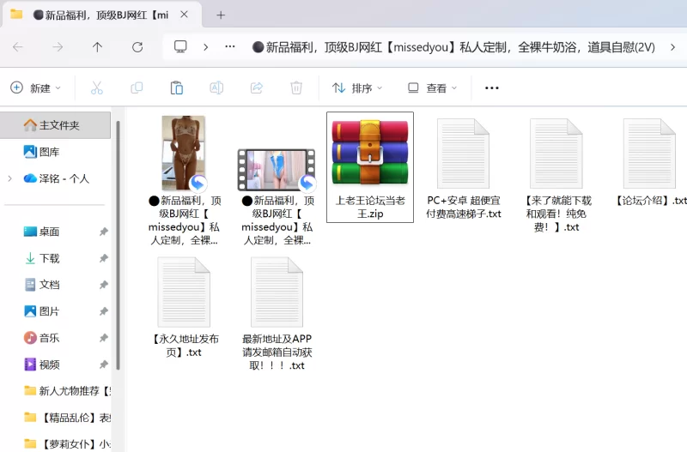Select 主文件夹 in the sidebar
The width and height of the screenshot is (687, 452).
pyautogui.click(x=58, y=125)
